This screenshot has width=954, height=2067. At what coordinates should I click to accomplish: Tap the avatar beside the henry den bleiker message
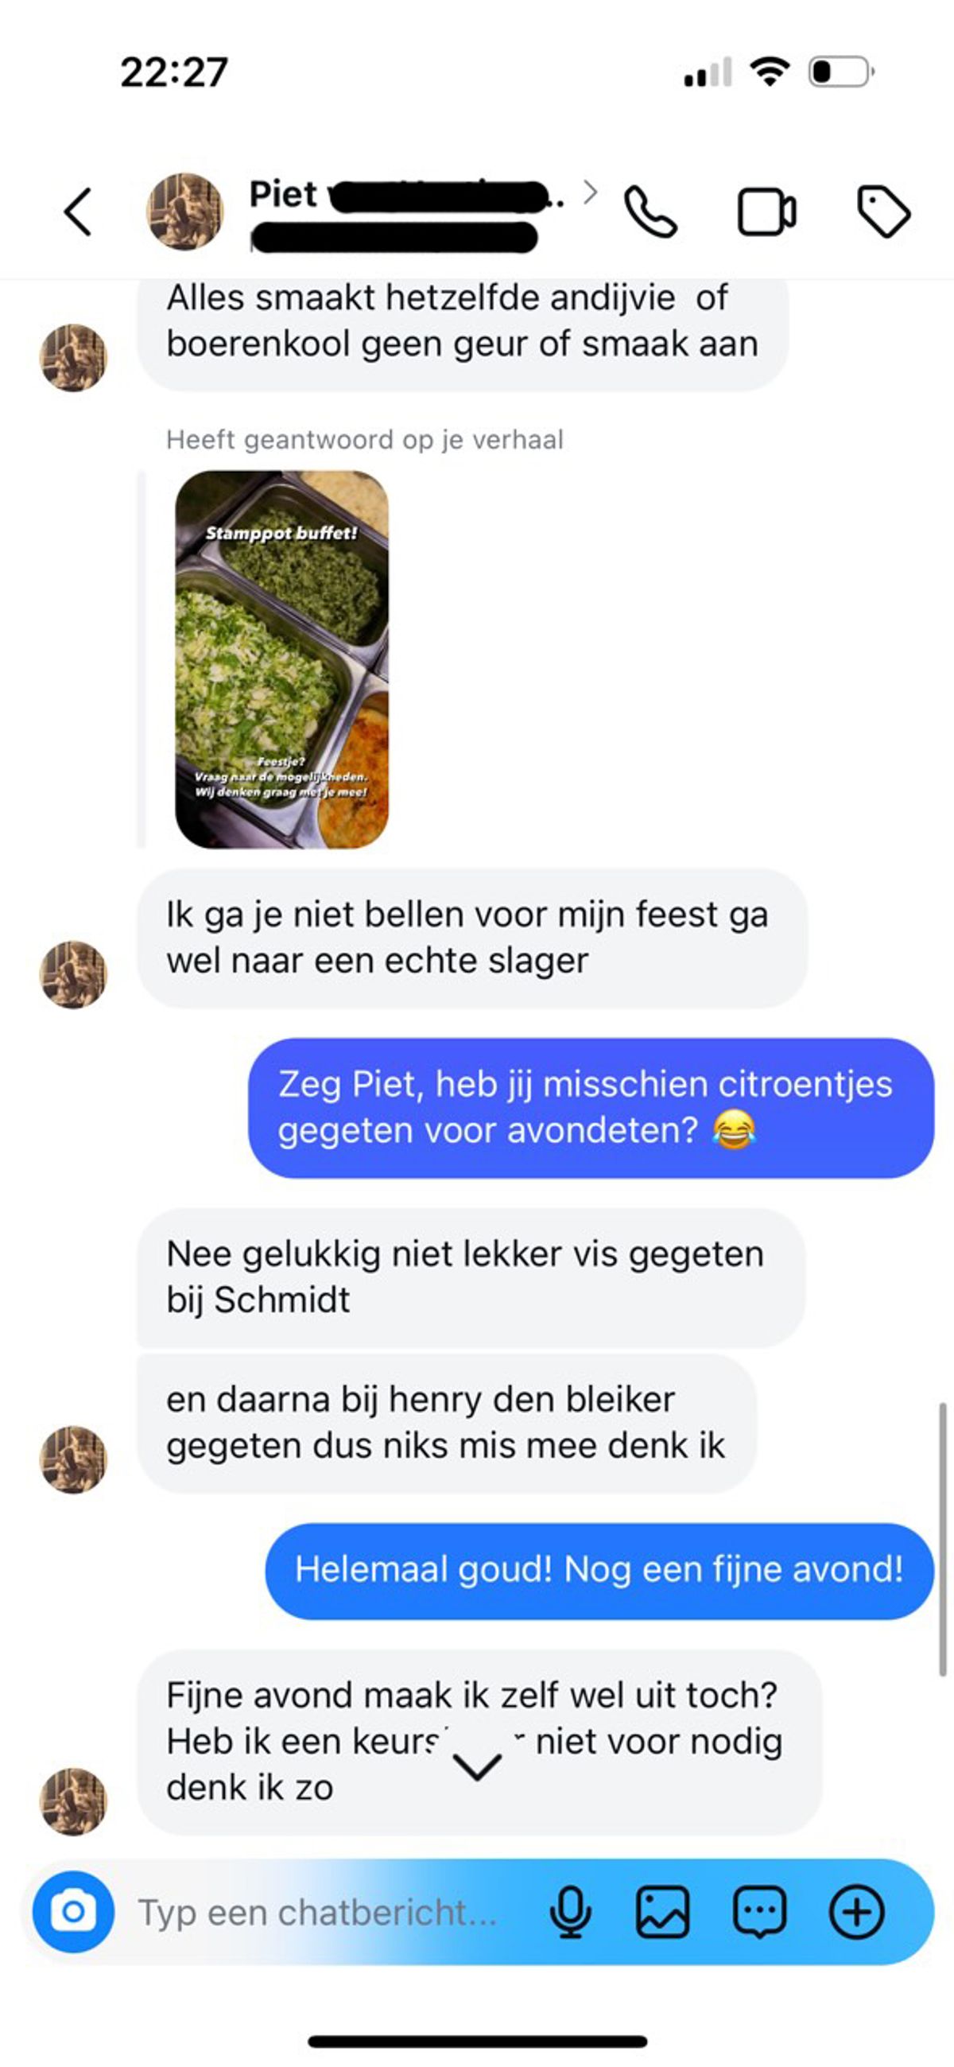click(x=73, y=1459)
